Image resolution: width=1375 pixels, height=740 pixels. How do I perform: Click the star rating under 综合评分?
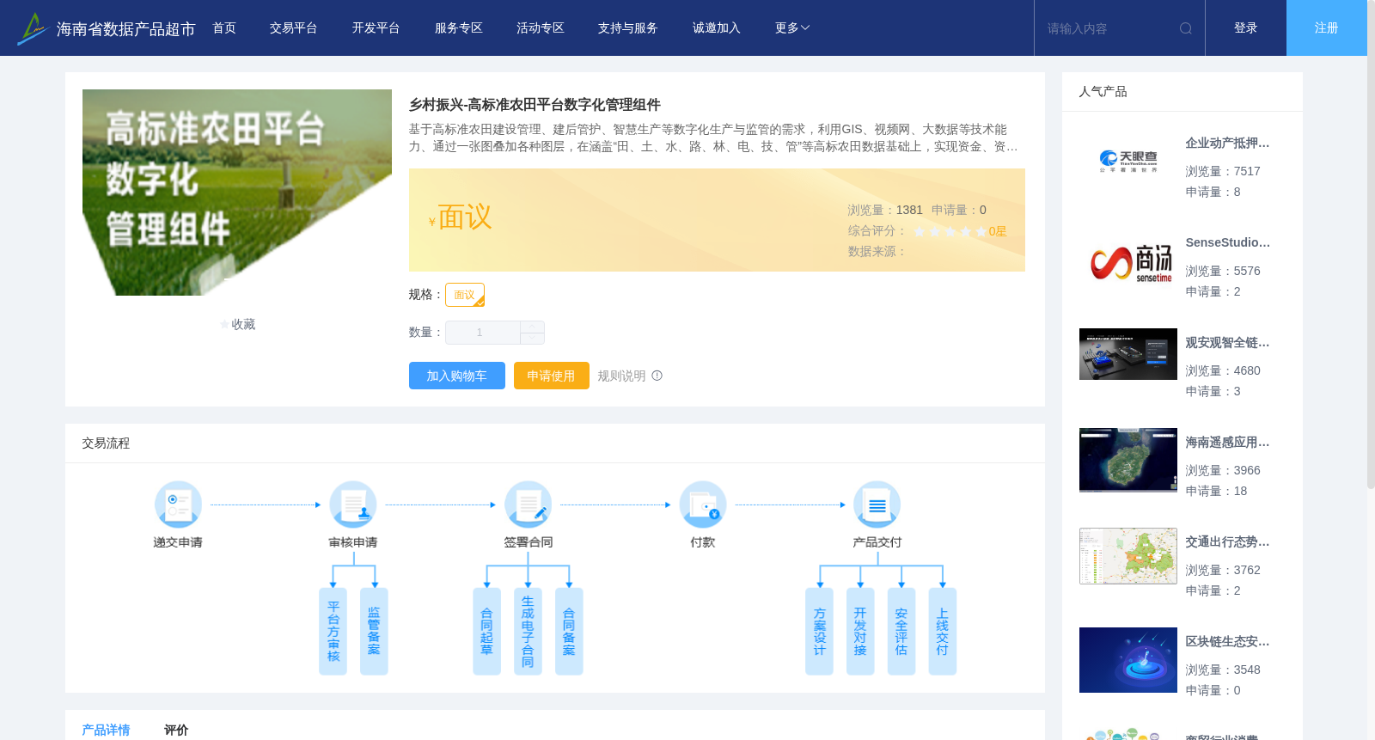[x=950, y=231]
